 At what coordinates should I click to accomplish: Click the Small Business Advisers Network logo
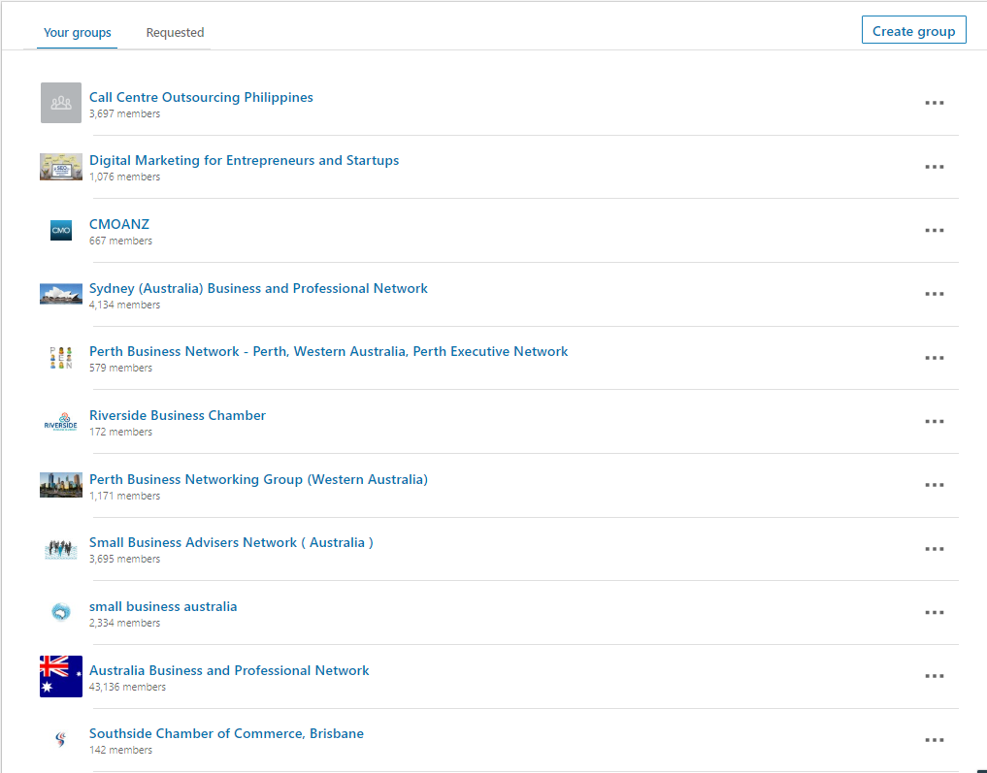(60, 549)
